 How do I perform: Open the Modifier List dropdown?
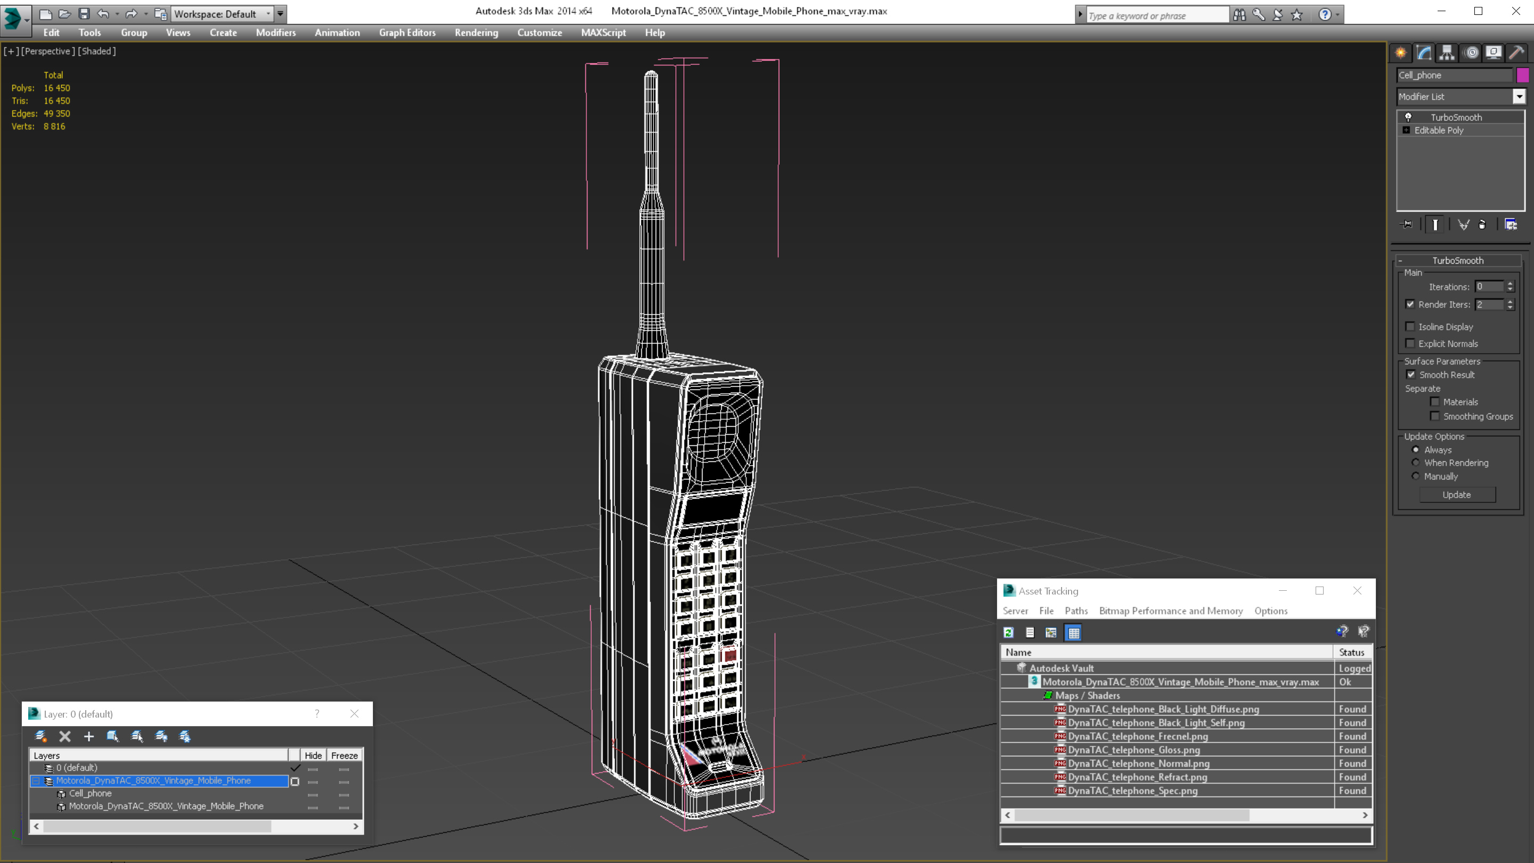(1519, 96)
